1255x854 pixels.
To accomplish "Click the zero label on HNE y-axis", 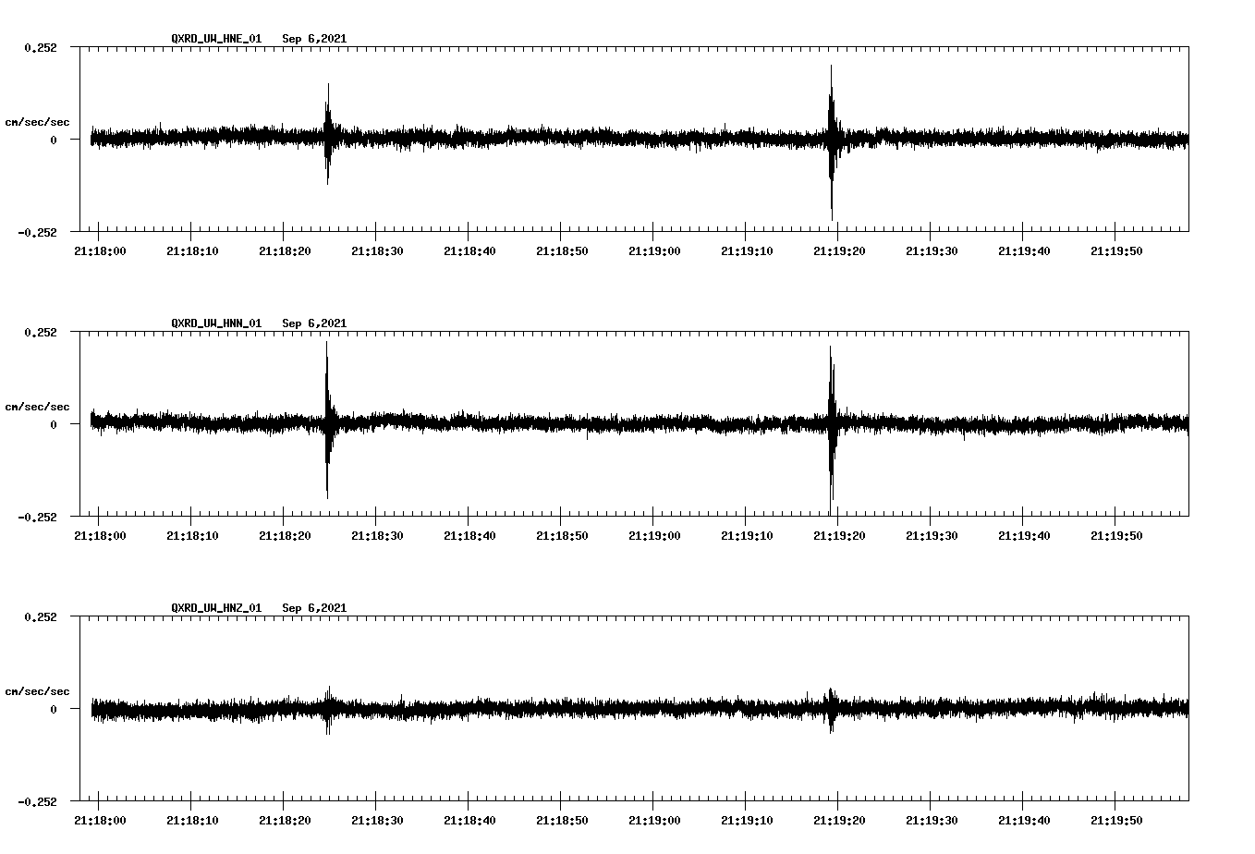I will click(x=54, y=140).
